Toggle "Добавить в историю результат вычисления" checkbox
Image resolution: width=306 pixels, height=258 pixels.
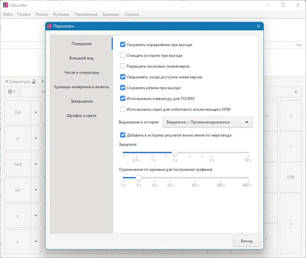(122, 135)
